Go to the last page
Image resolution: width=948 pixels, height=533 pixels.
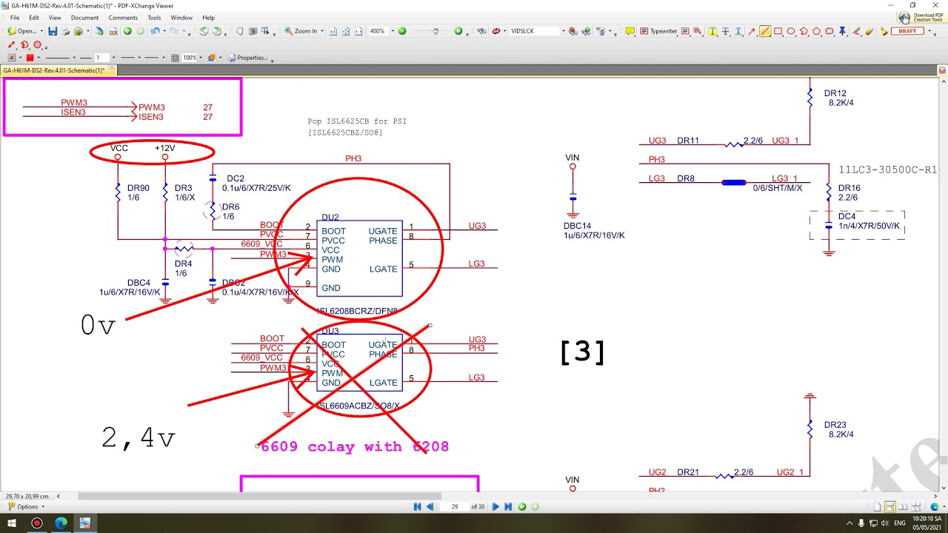point(508,506)
